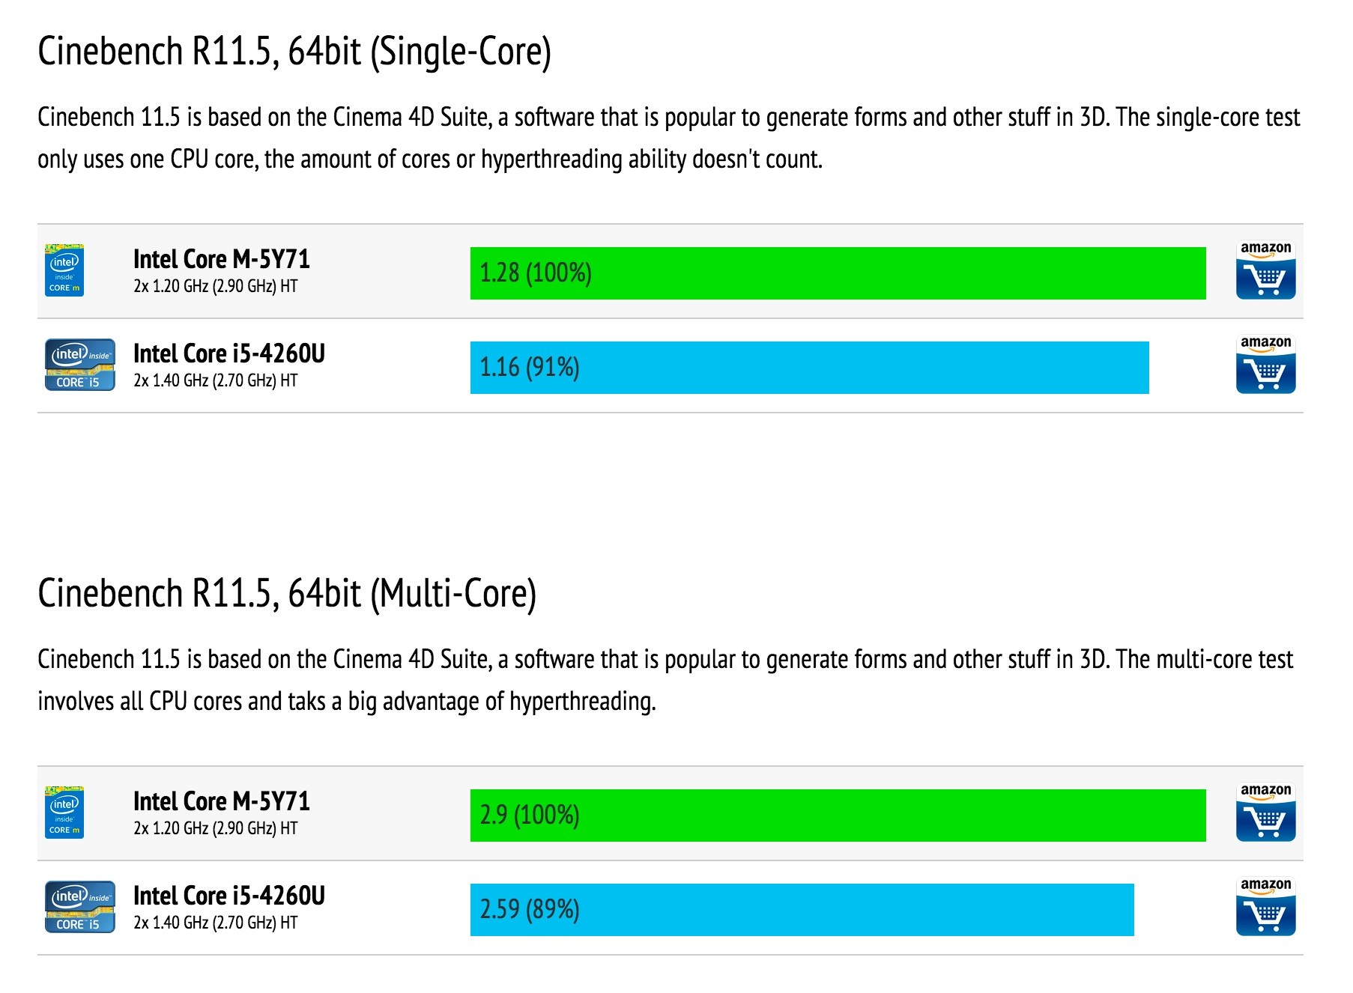The width and height of the screenshot is (1353, 993).
Task: Click the Core i5 logo in Single-Core results
Action: tap(79, 365)
